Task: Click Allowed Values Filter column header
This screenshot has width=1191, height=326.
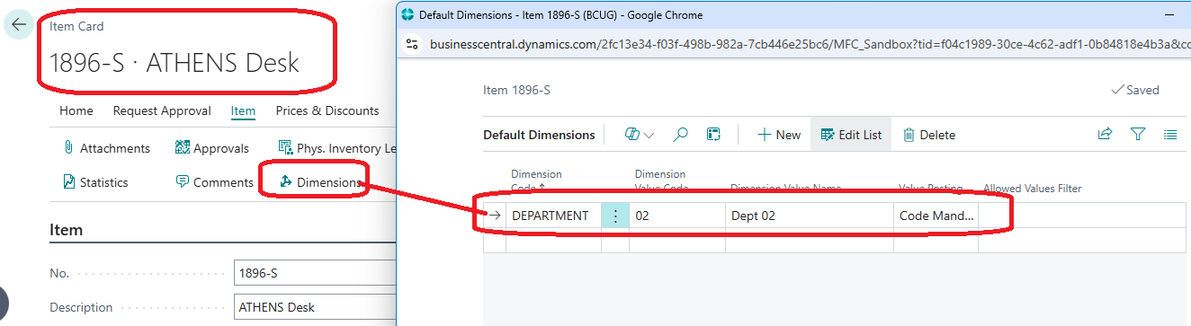Action: coord(1032,189)
